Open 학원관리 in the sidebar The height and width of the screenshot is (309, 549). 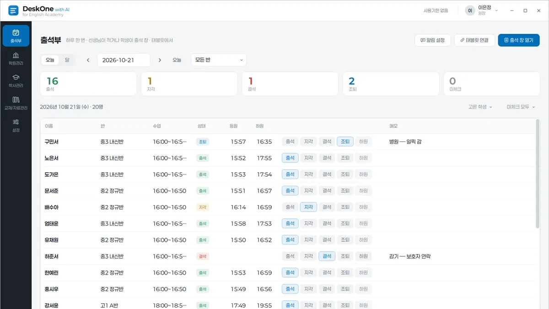click(x=16, y=59)
